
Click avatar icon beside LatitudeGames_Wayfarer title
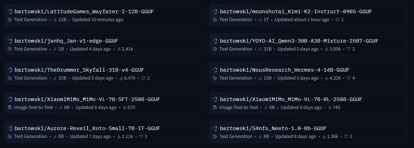(x=10, y=11)
